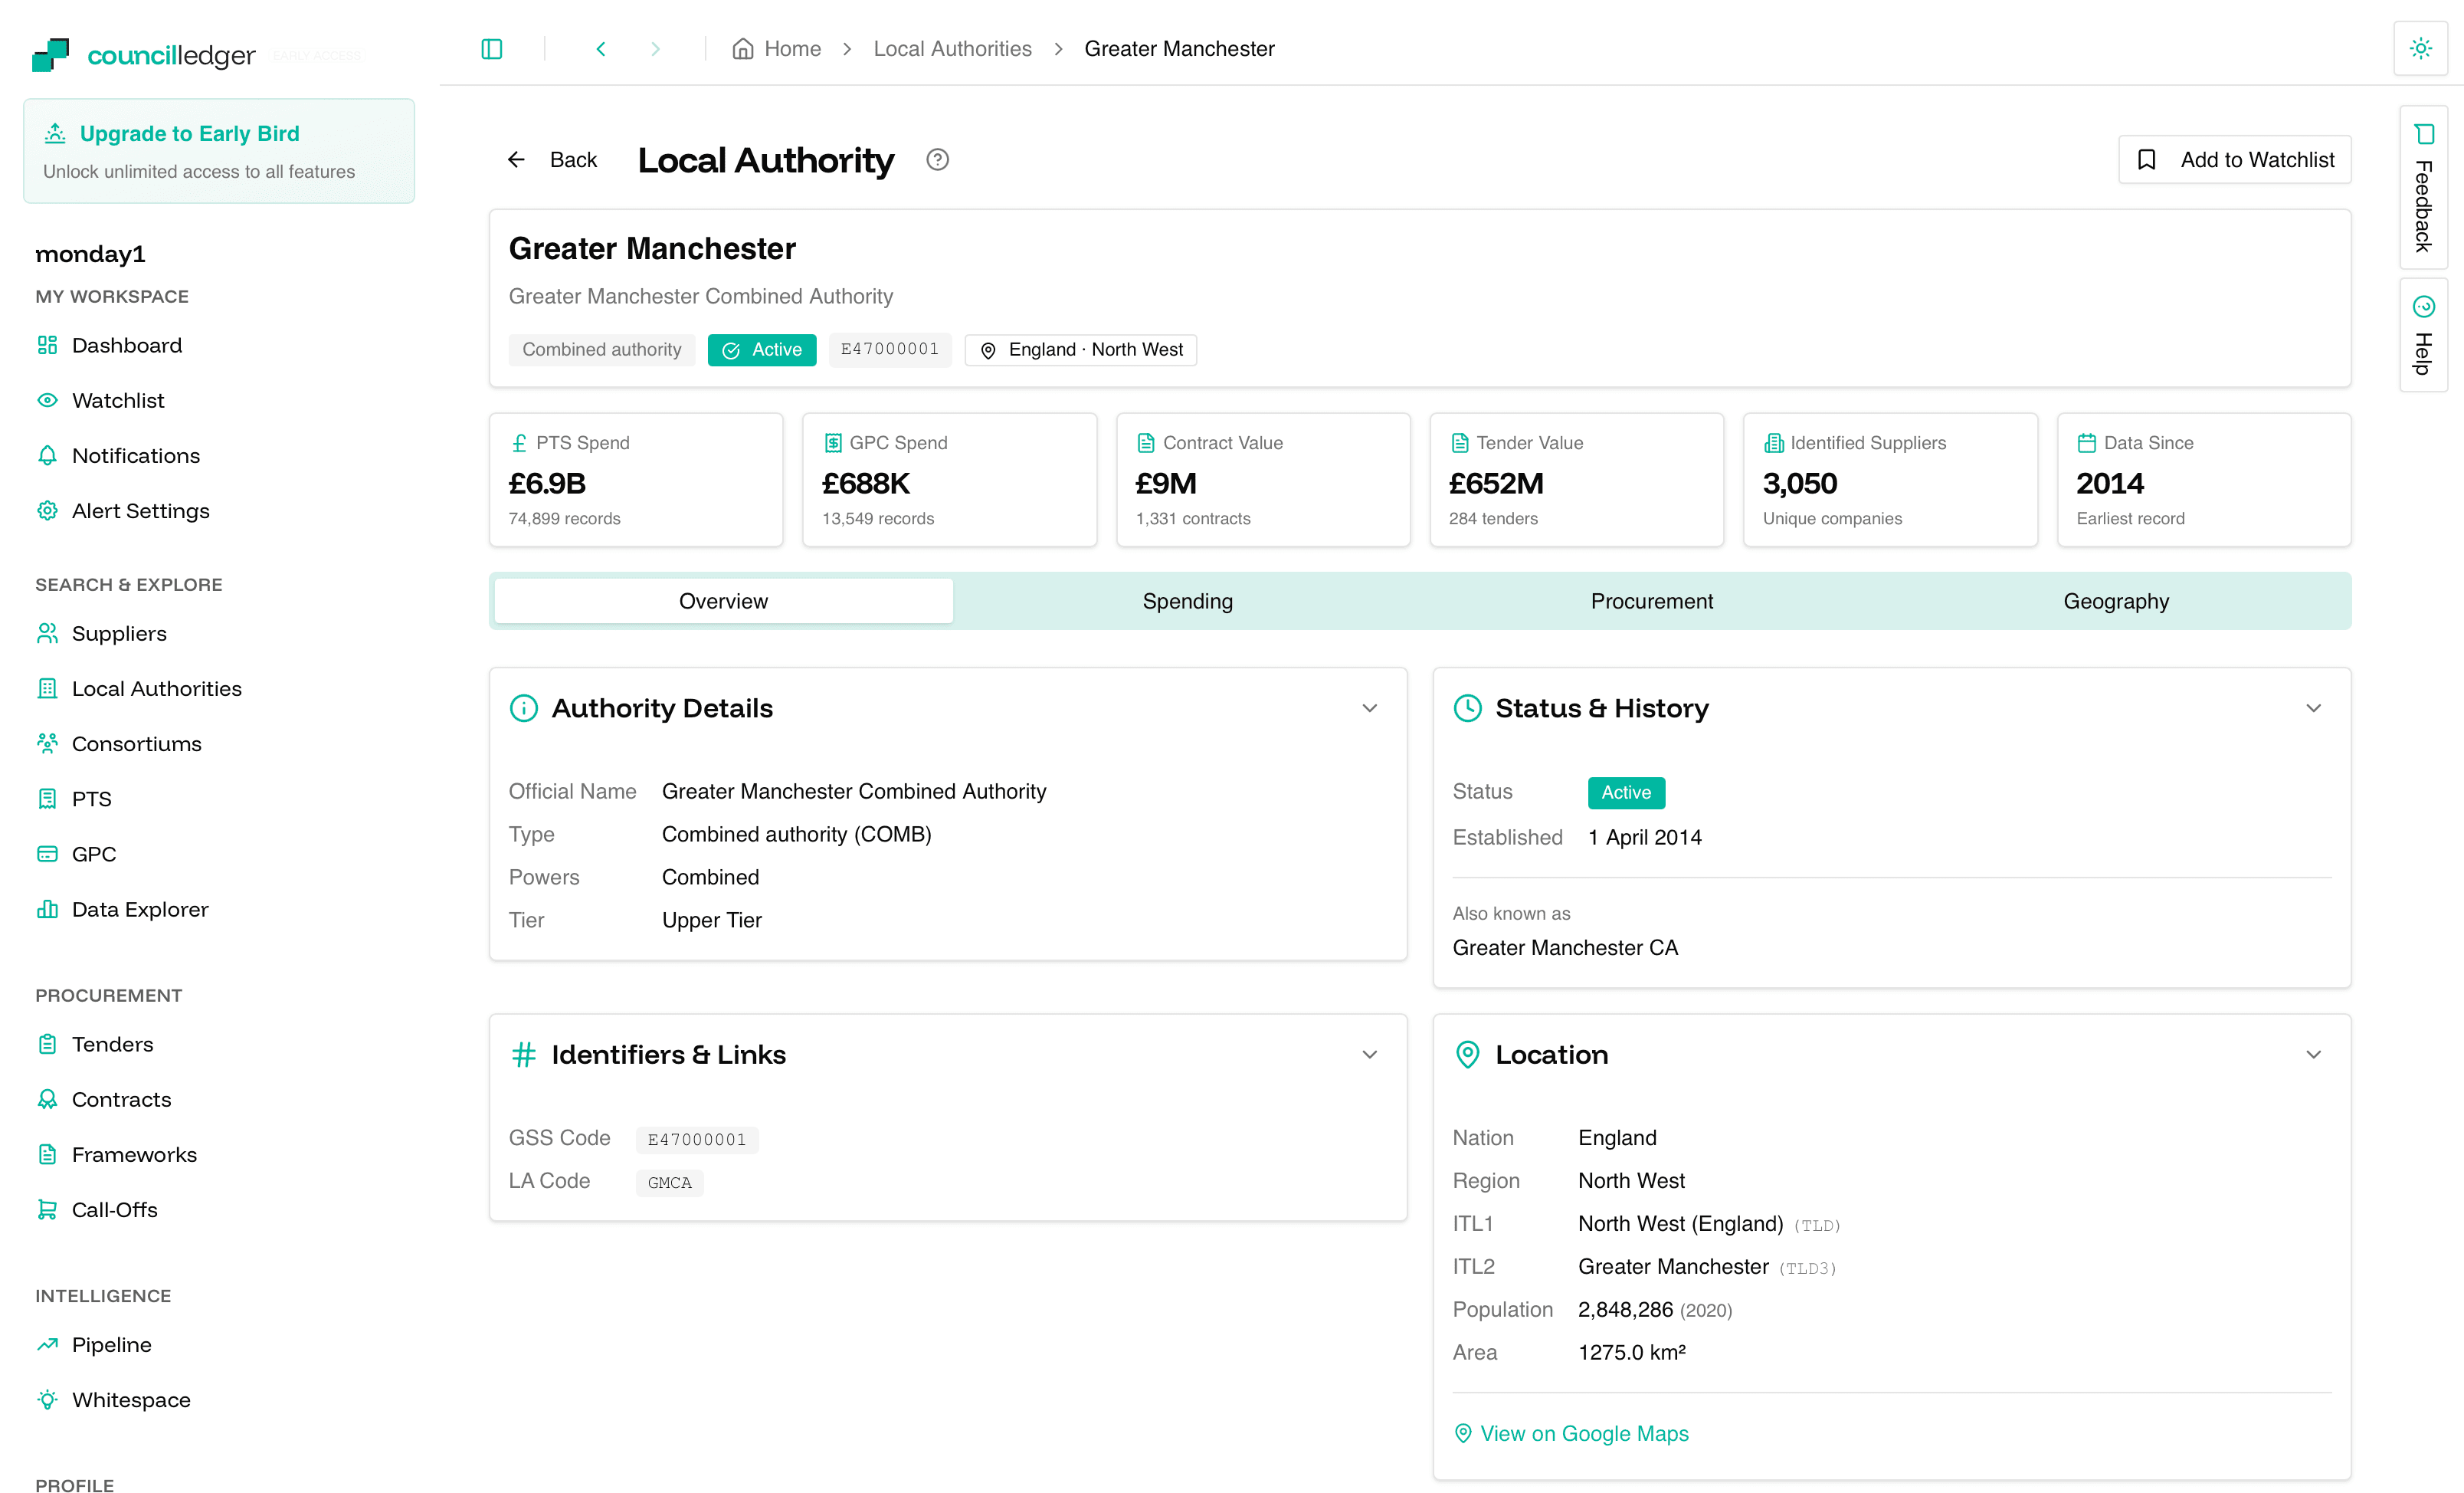2464x1493 pixels.
Task: Toggle light theme sun icon
Action: pos(2420,48)
